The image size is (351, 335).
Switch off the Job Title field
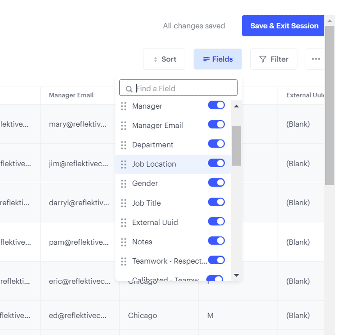(x=216, y=202)
